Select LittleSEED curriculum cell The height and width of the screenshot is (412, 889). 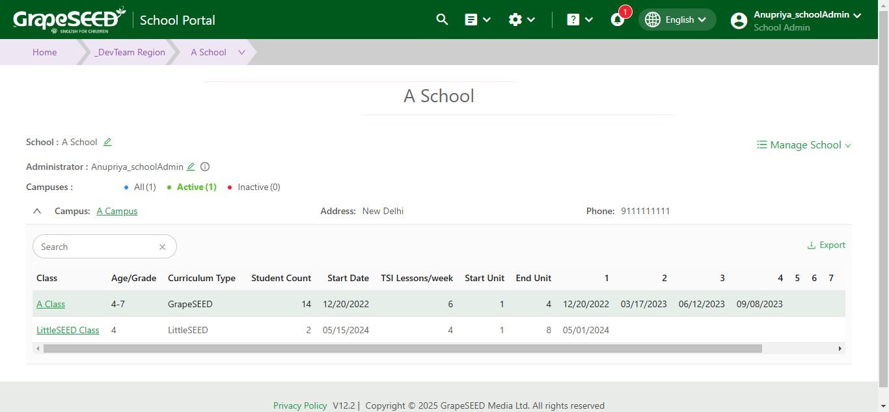pyautogui.click(x=188, y=330)
